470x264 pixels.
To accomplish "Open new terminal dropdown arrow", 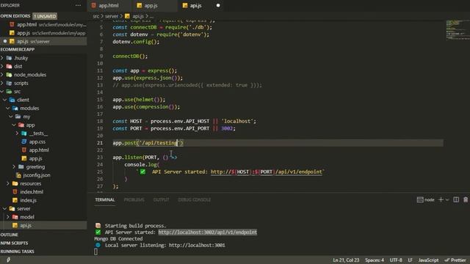I will [x=447, y=199].
